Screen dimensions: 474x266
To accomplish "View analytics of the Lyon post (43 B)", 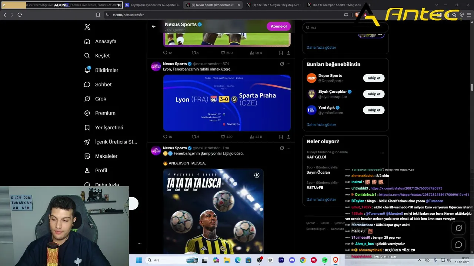I will point(256,137).
